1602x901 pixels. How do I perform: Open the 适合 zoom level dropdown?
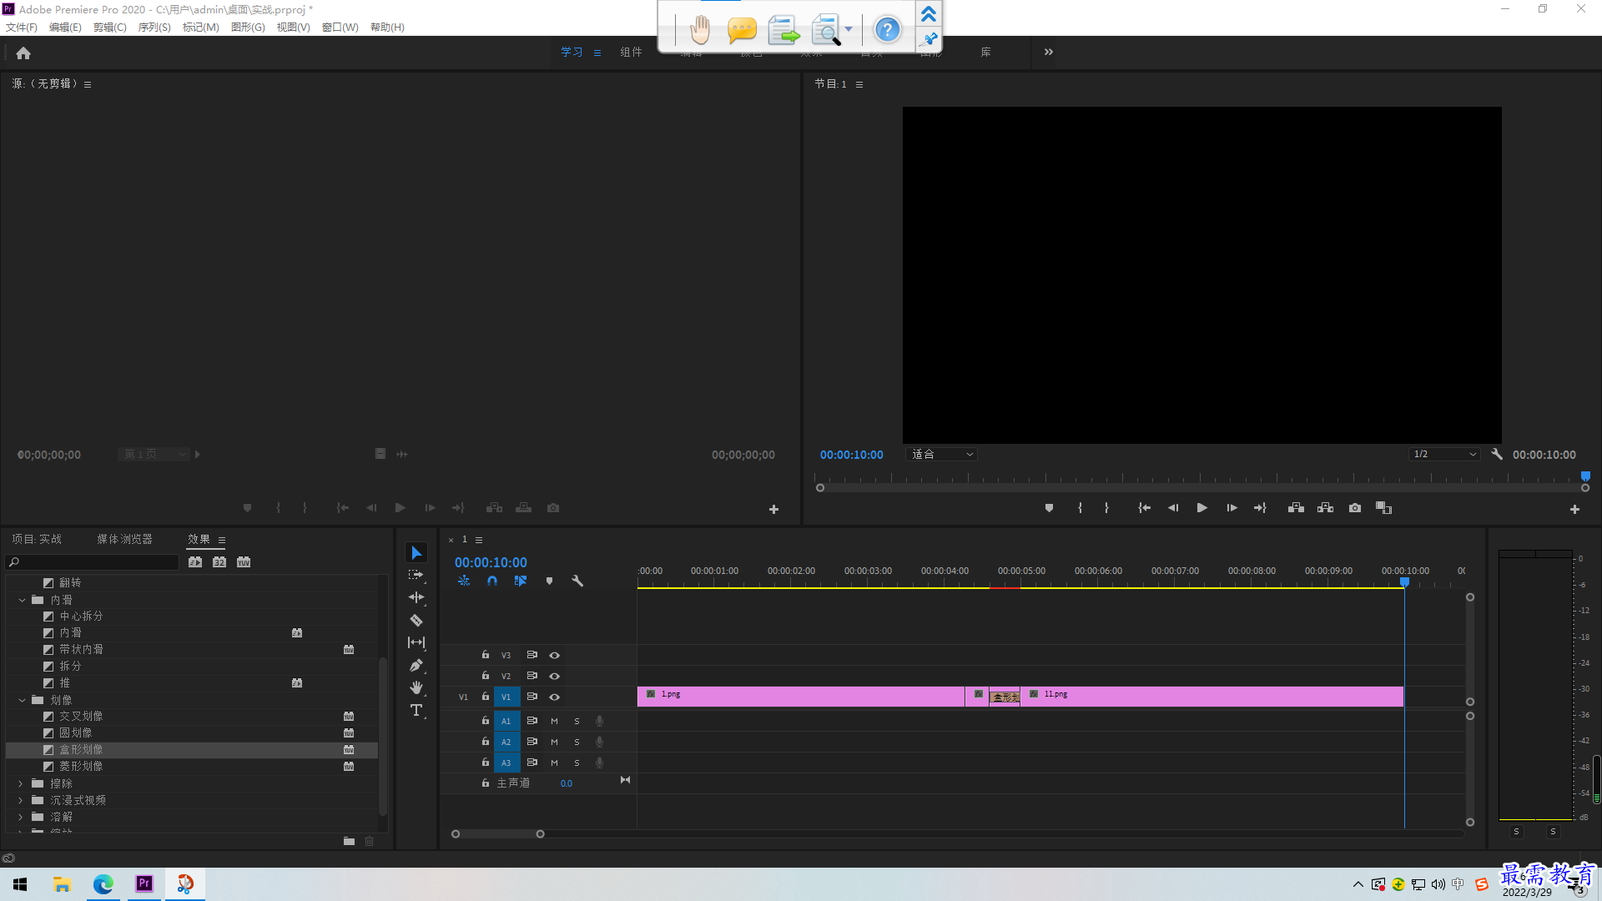click(941, 455)
